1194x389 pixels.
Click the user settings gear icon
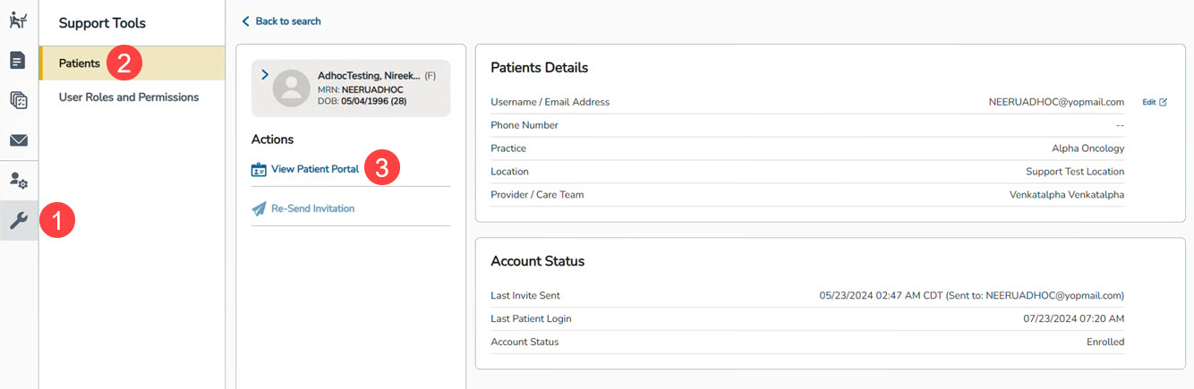click(x=19, y=180)
